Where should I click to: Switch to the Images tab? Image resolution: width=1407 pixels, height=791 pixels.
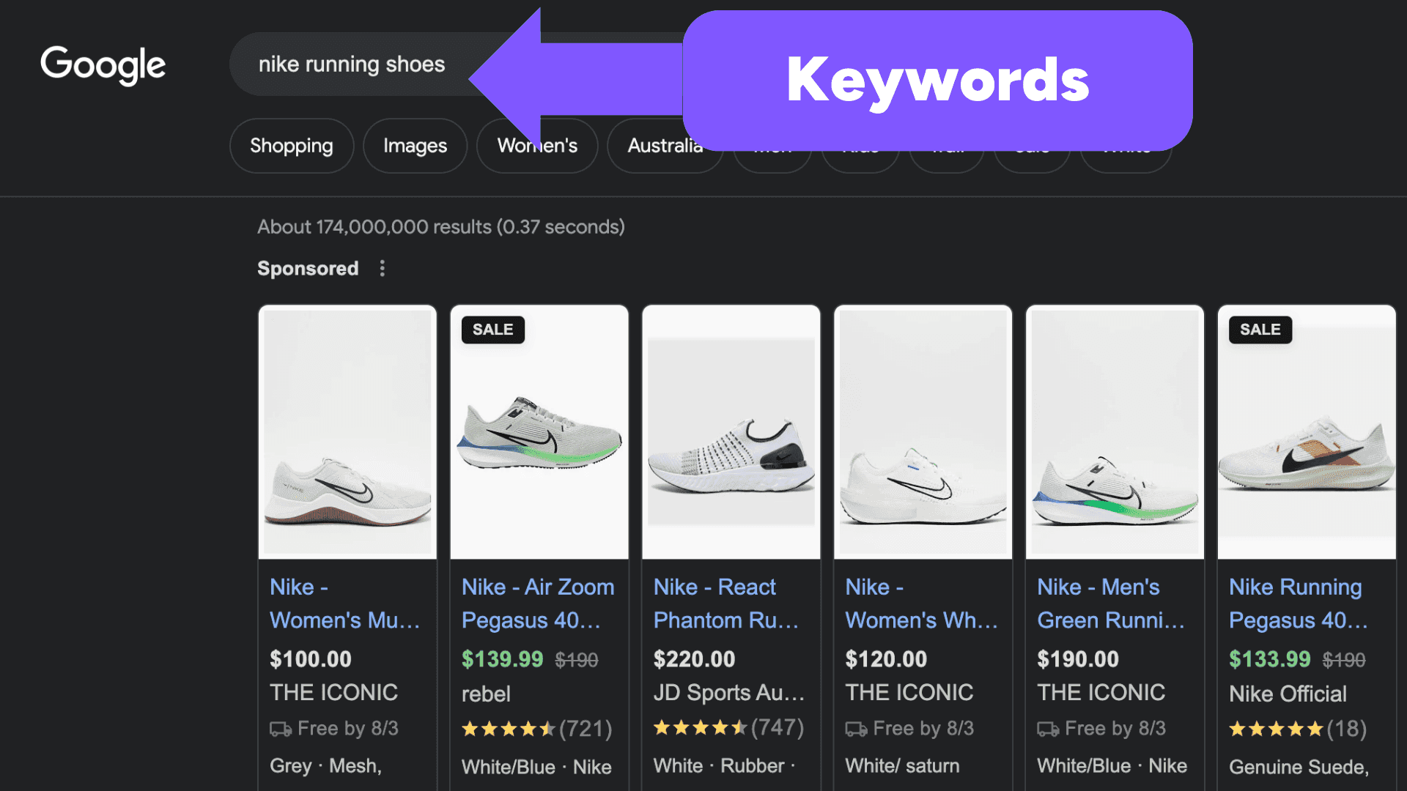click(415, 146)
